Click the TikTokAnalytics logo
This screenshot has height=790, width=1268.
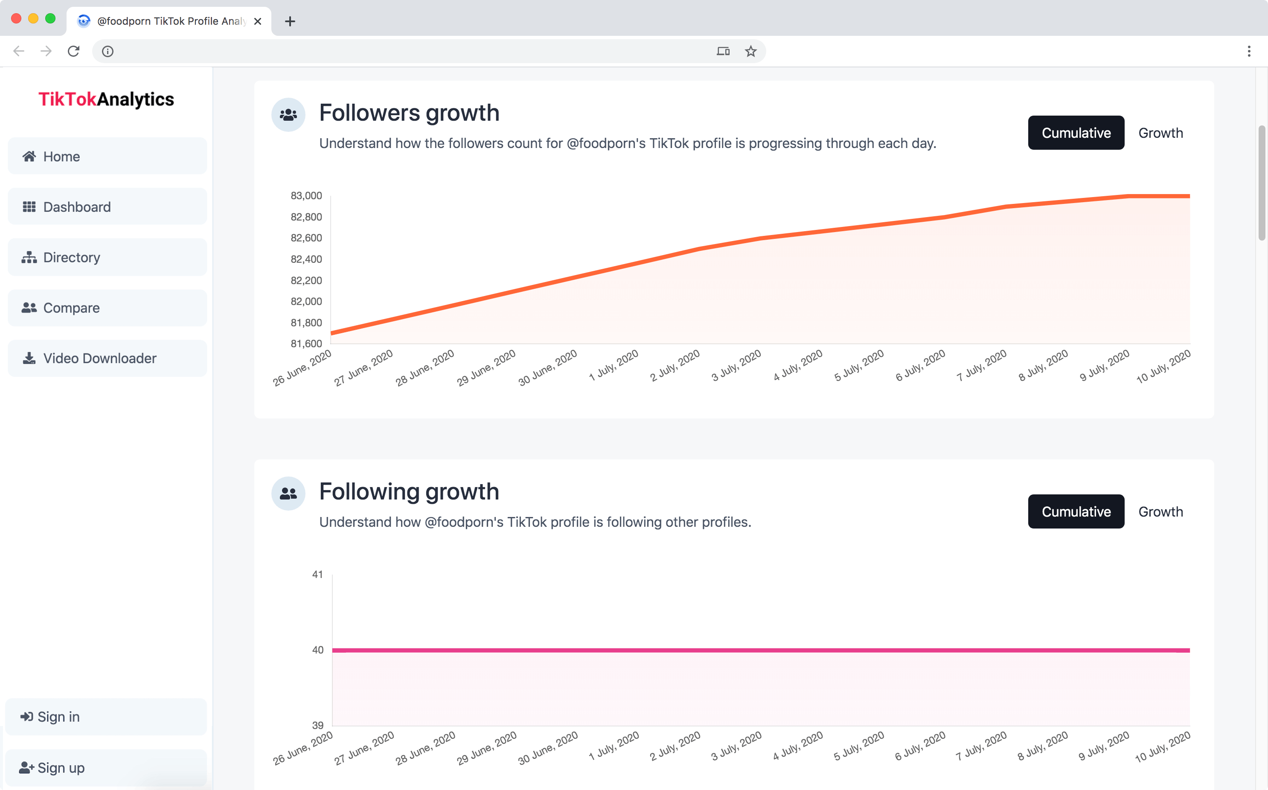106,99
